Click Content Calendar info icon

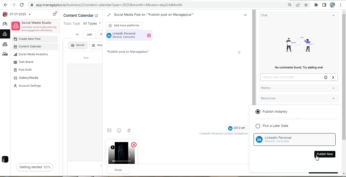click(x=96, y=16)
